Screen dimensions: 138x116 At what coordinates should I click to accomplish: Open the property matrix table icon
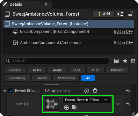click(x=116, y=61)
